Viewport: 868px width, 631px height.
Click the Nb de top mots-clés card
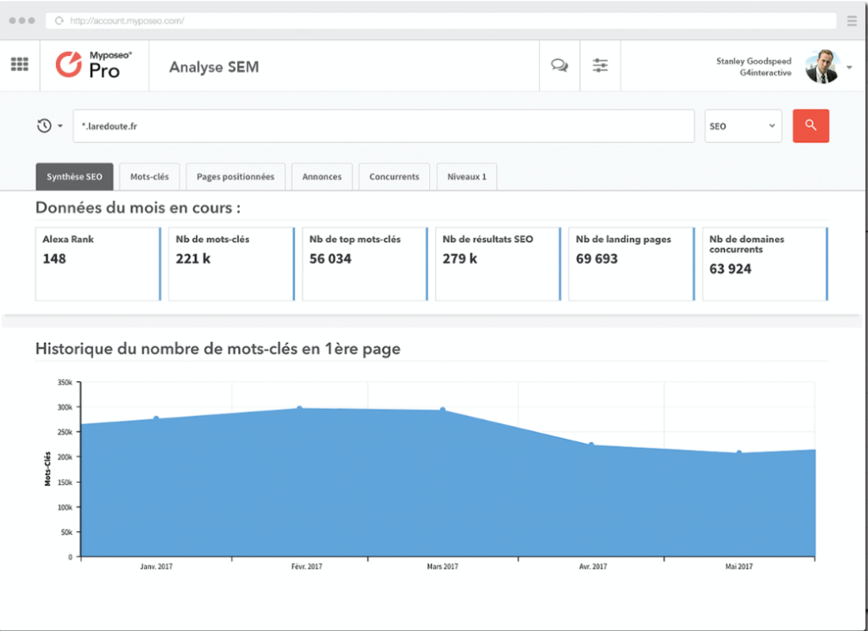pos(364,263)
